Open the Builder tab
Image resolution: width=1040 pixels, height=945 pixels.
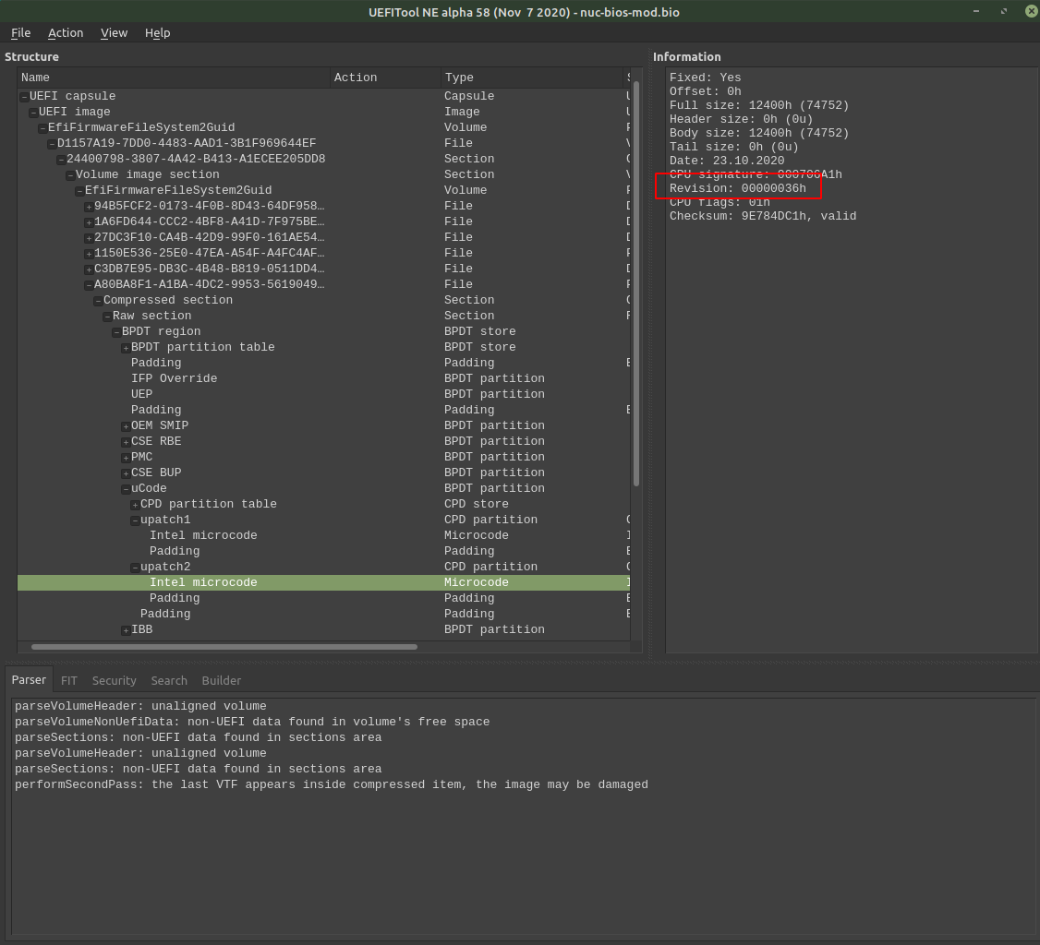[x=222, y=680]
